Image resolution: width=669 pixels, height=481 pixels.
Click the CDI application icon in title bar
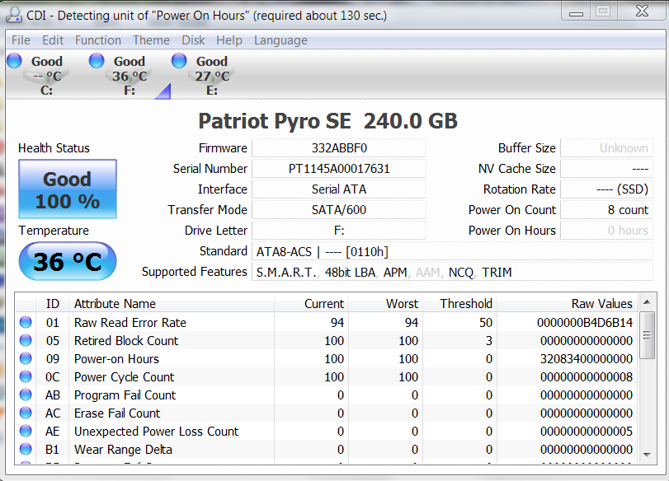tap(14, 15)
